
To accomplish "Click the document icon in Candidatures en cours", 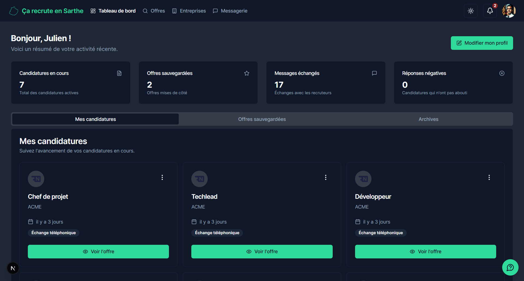I will (x=119, y=73).
